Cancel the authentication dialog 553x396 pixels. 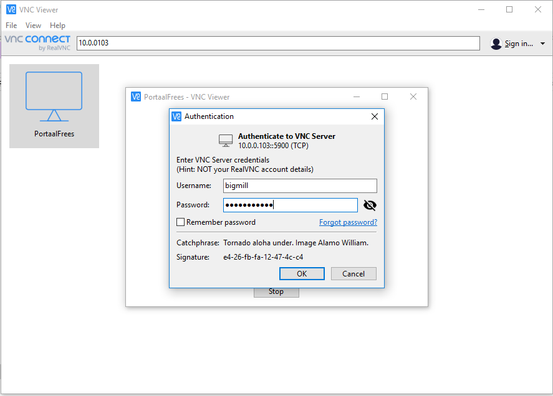coord(353,274)
